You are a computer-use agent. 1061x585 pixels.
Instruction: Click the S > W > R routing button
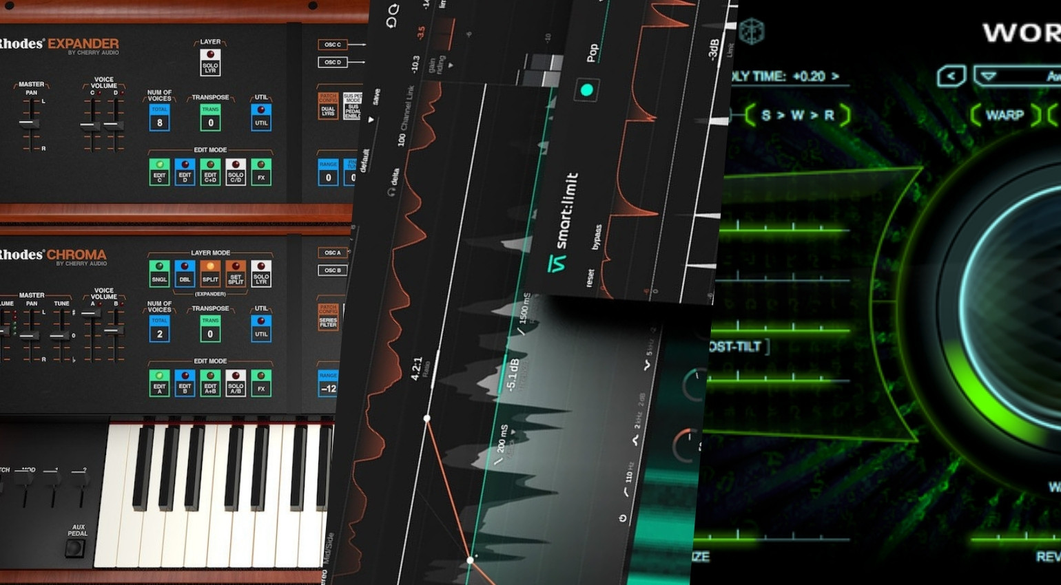[x=797, y=115]
